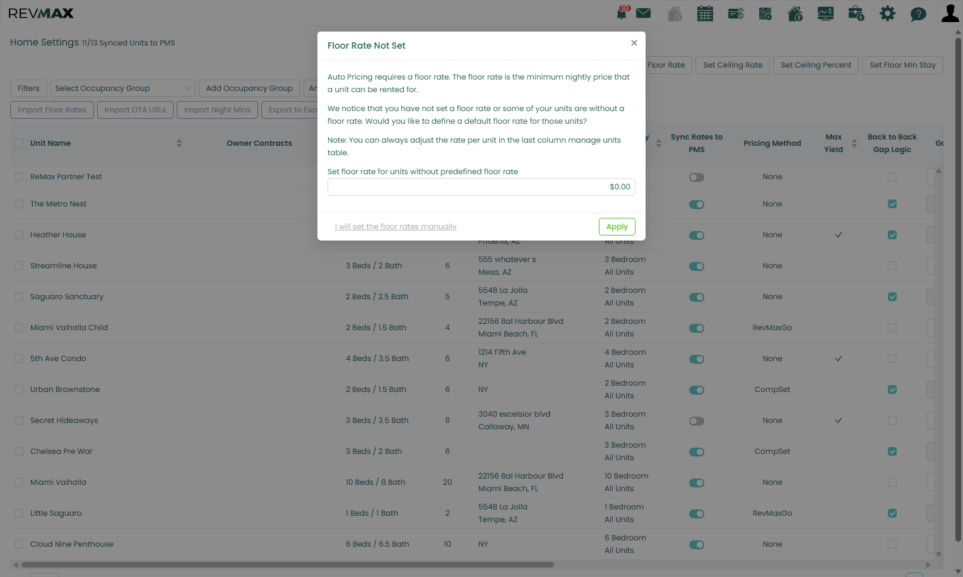
Task: Click the horizontal table scrollbar
Action: pyautogui.click(x=288, y=565)
